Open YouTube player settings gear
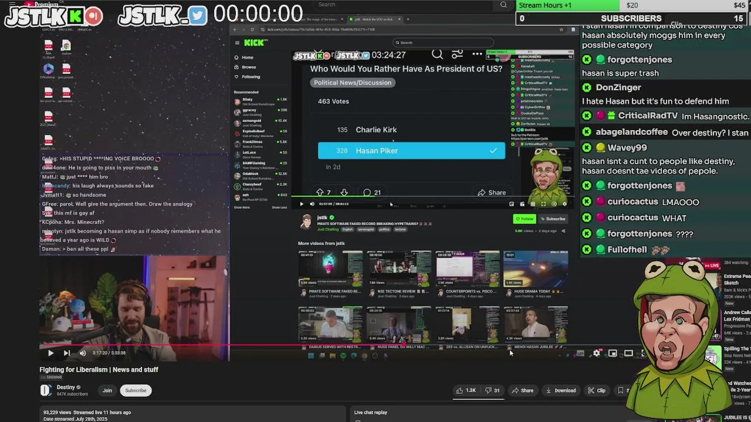This screenshot has height=422, width=751. click(x=597, y=353)
